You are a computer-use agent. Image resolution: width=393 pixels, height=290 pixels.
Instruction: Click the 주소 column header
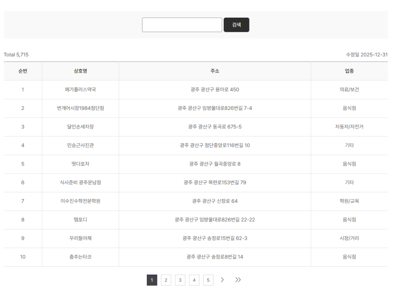tap(215, 71)
